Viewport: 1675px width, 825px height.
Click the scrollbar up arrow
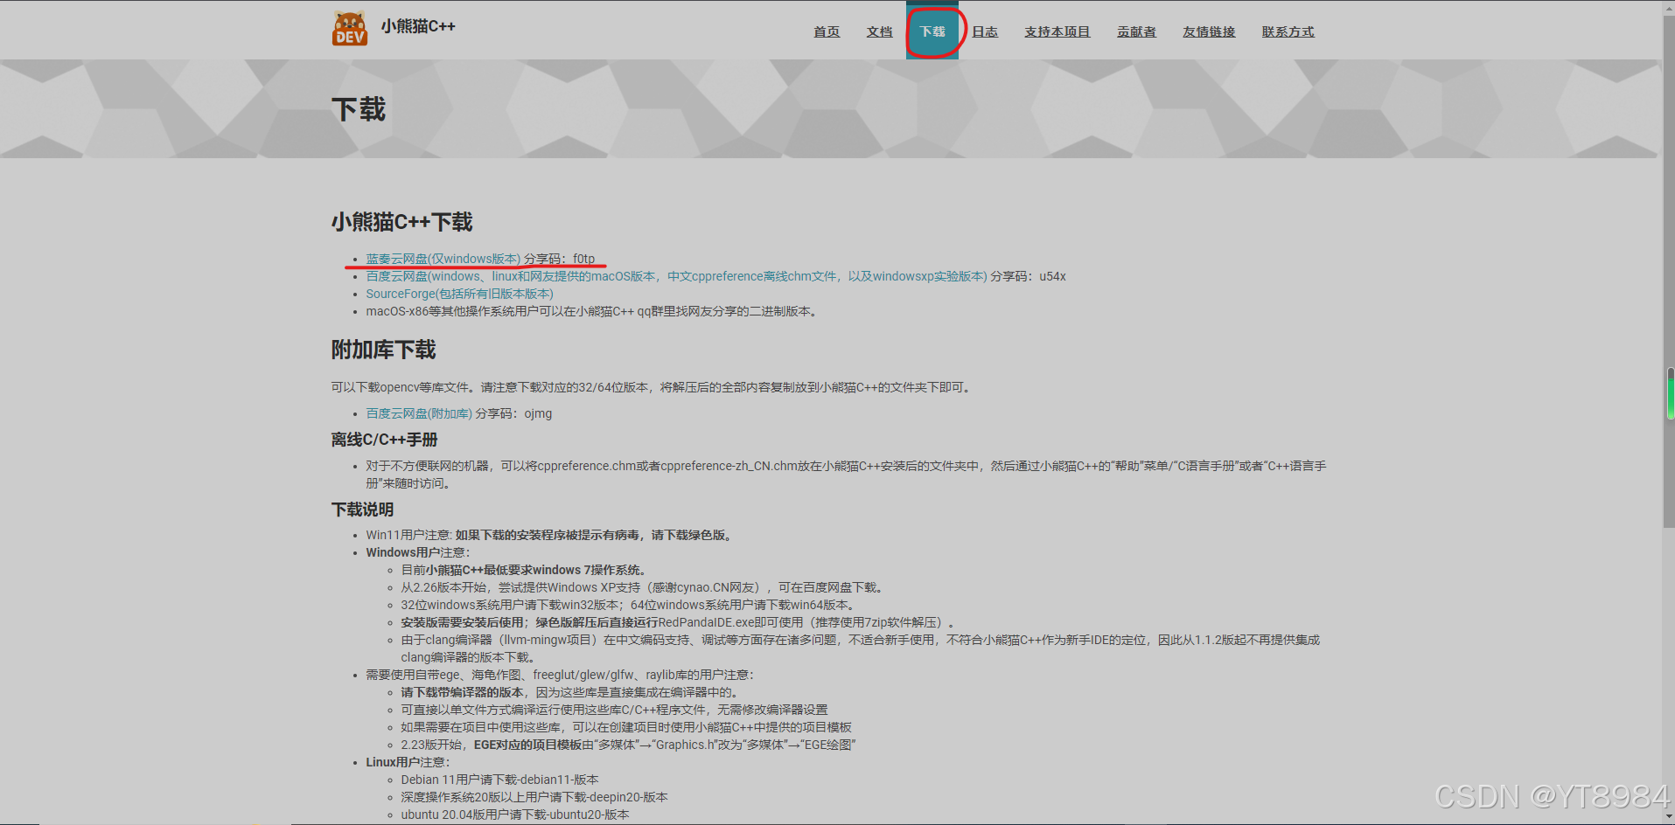pos(1670,7)
